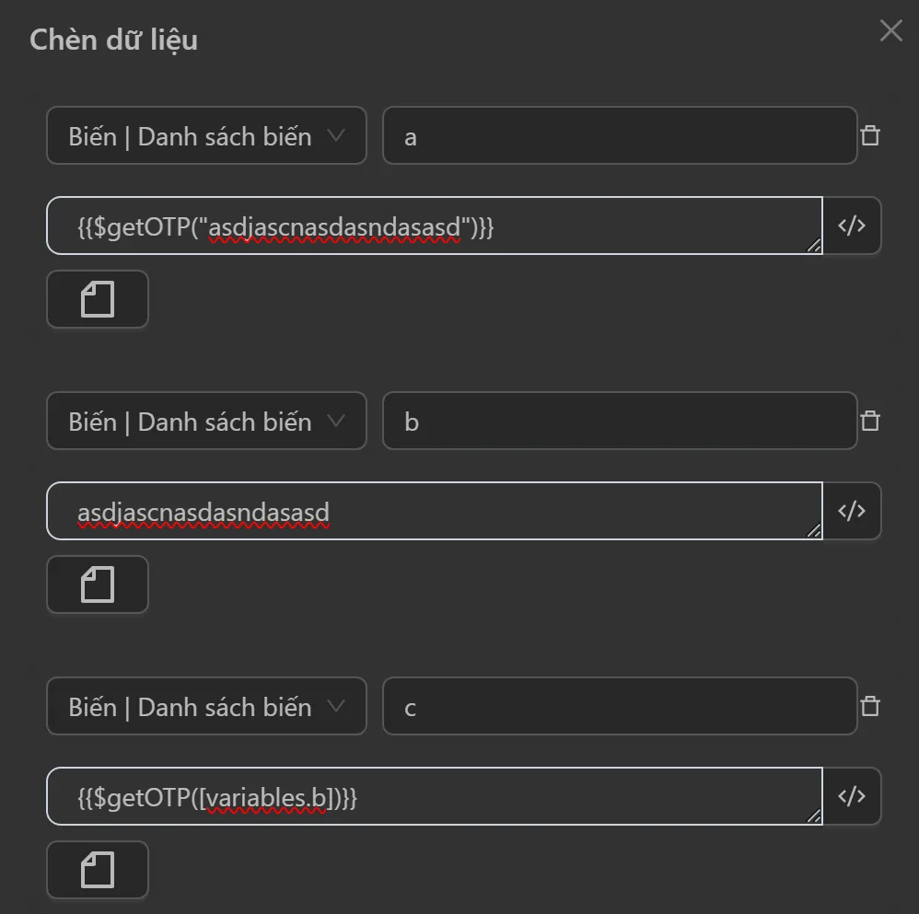
Task: Expand the type dropdown for variable b
Action: [x=206, y=422]
